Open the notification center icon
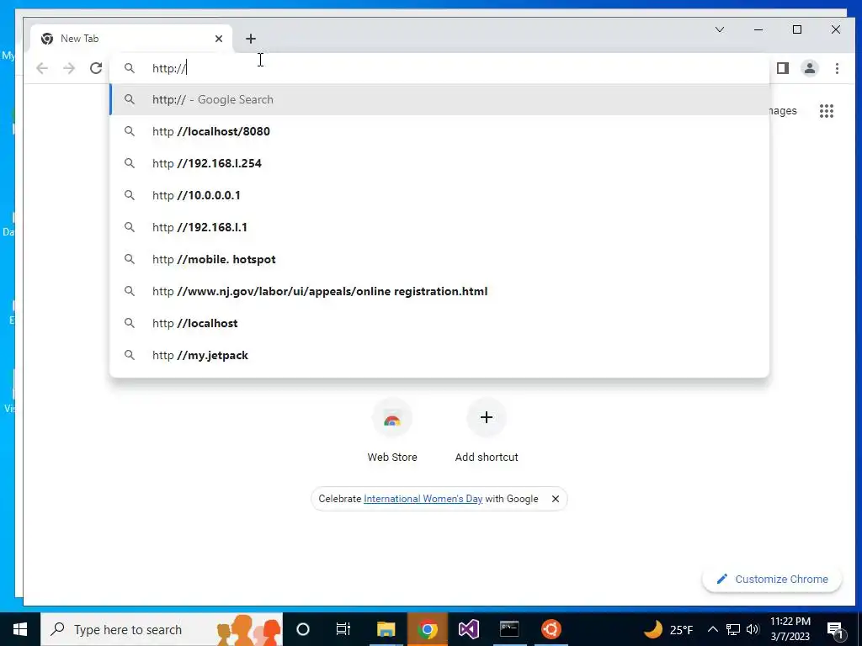The width and height of the screenshot is (862, 646). [x=835, y=629]
